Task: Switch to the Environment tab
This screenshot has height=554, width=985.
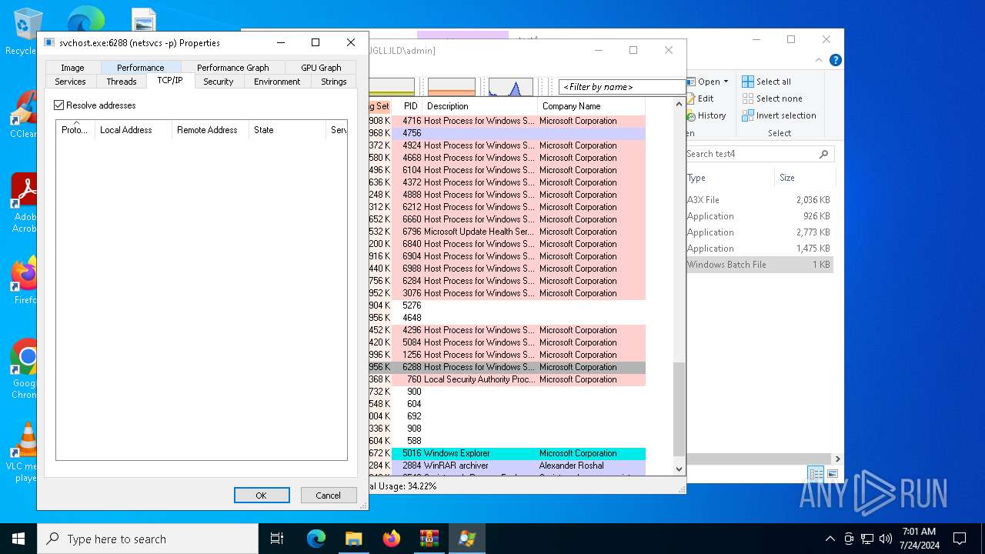Action: pos(277,82)
